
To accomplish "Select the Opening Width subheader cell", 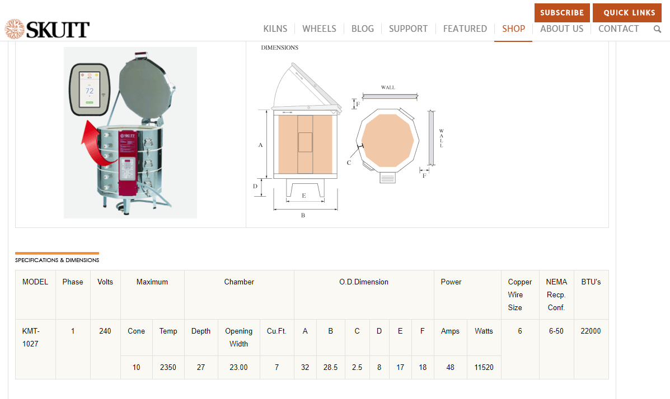I will (238, 338).
